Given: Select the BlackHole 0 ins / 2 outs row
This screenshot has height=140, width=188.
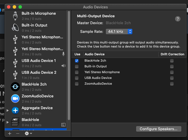Looking at the screenshot, I should tap(36, 122).
